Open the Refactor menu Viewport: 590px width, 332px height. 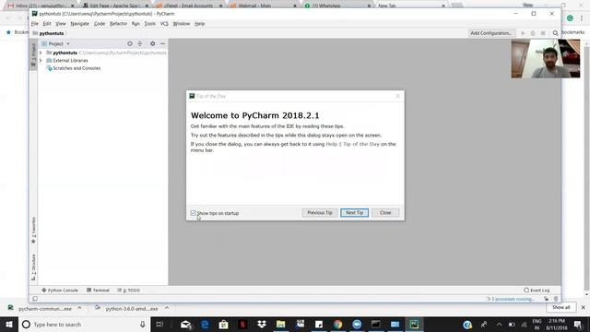pos(118,24)
